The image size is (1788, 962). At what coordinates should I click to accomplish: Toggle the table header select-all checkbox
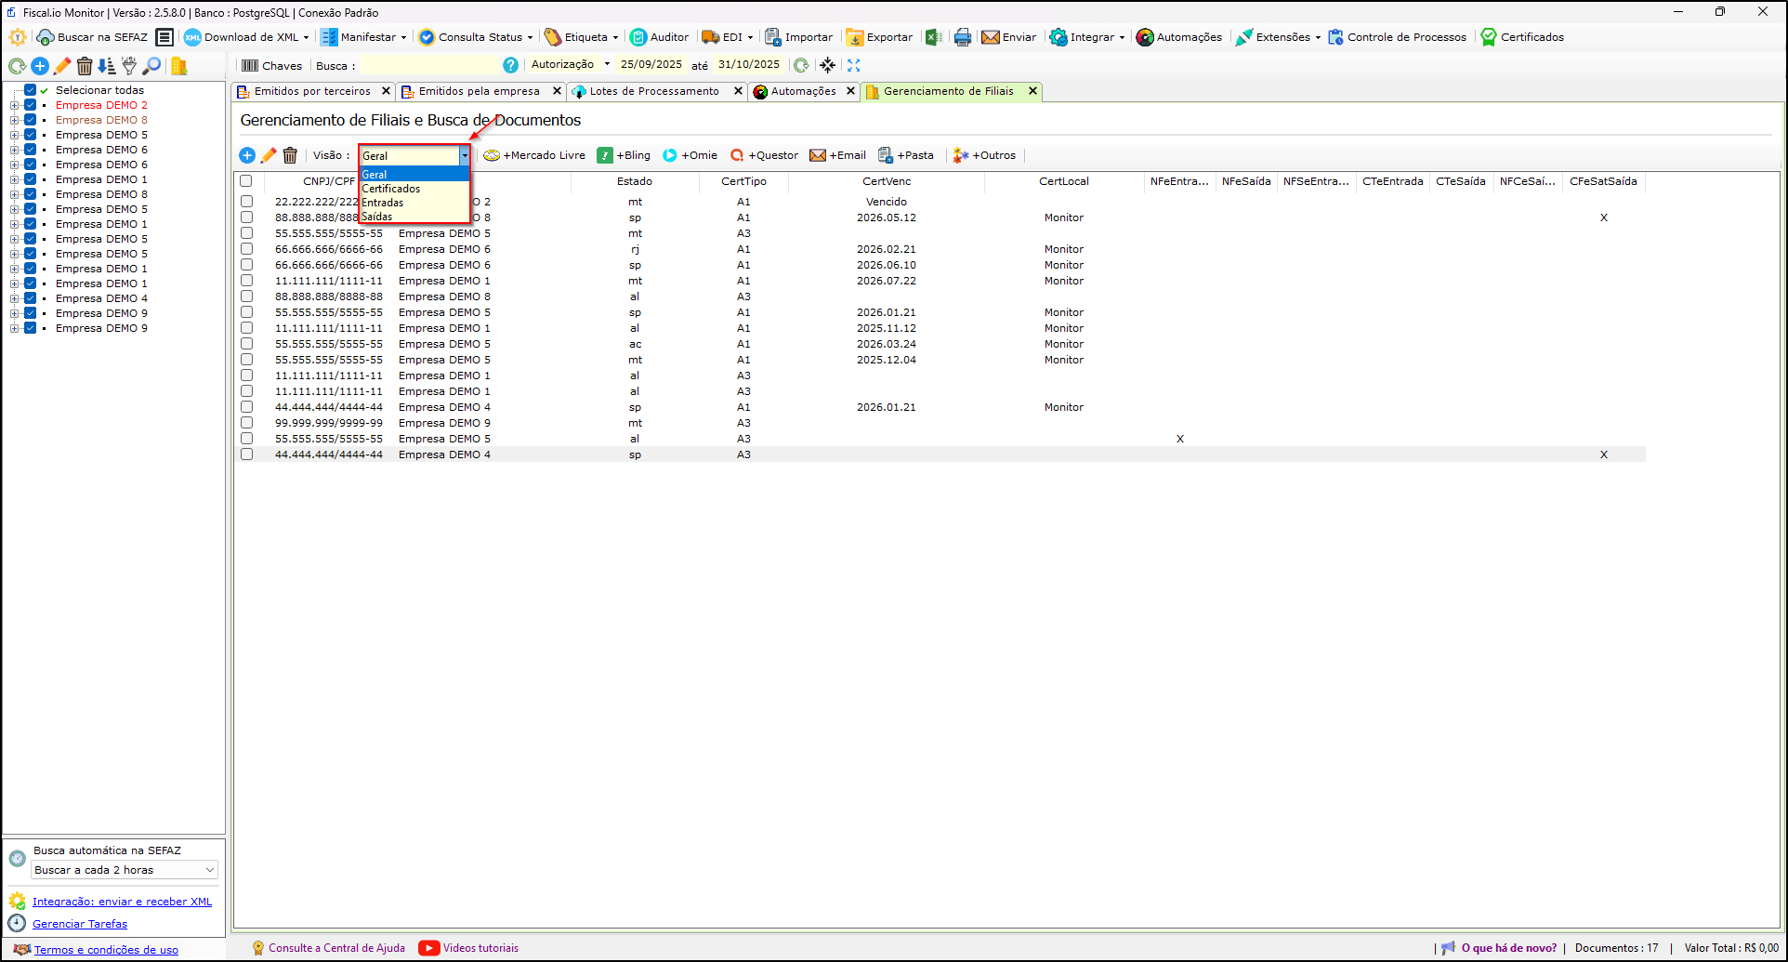pos(246,181)
